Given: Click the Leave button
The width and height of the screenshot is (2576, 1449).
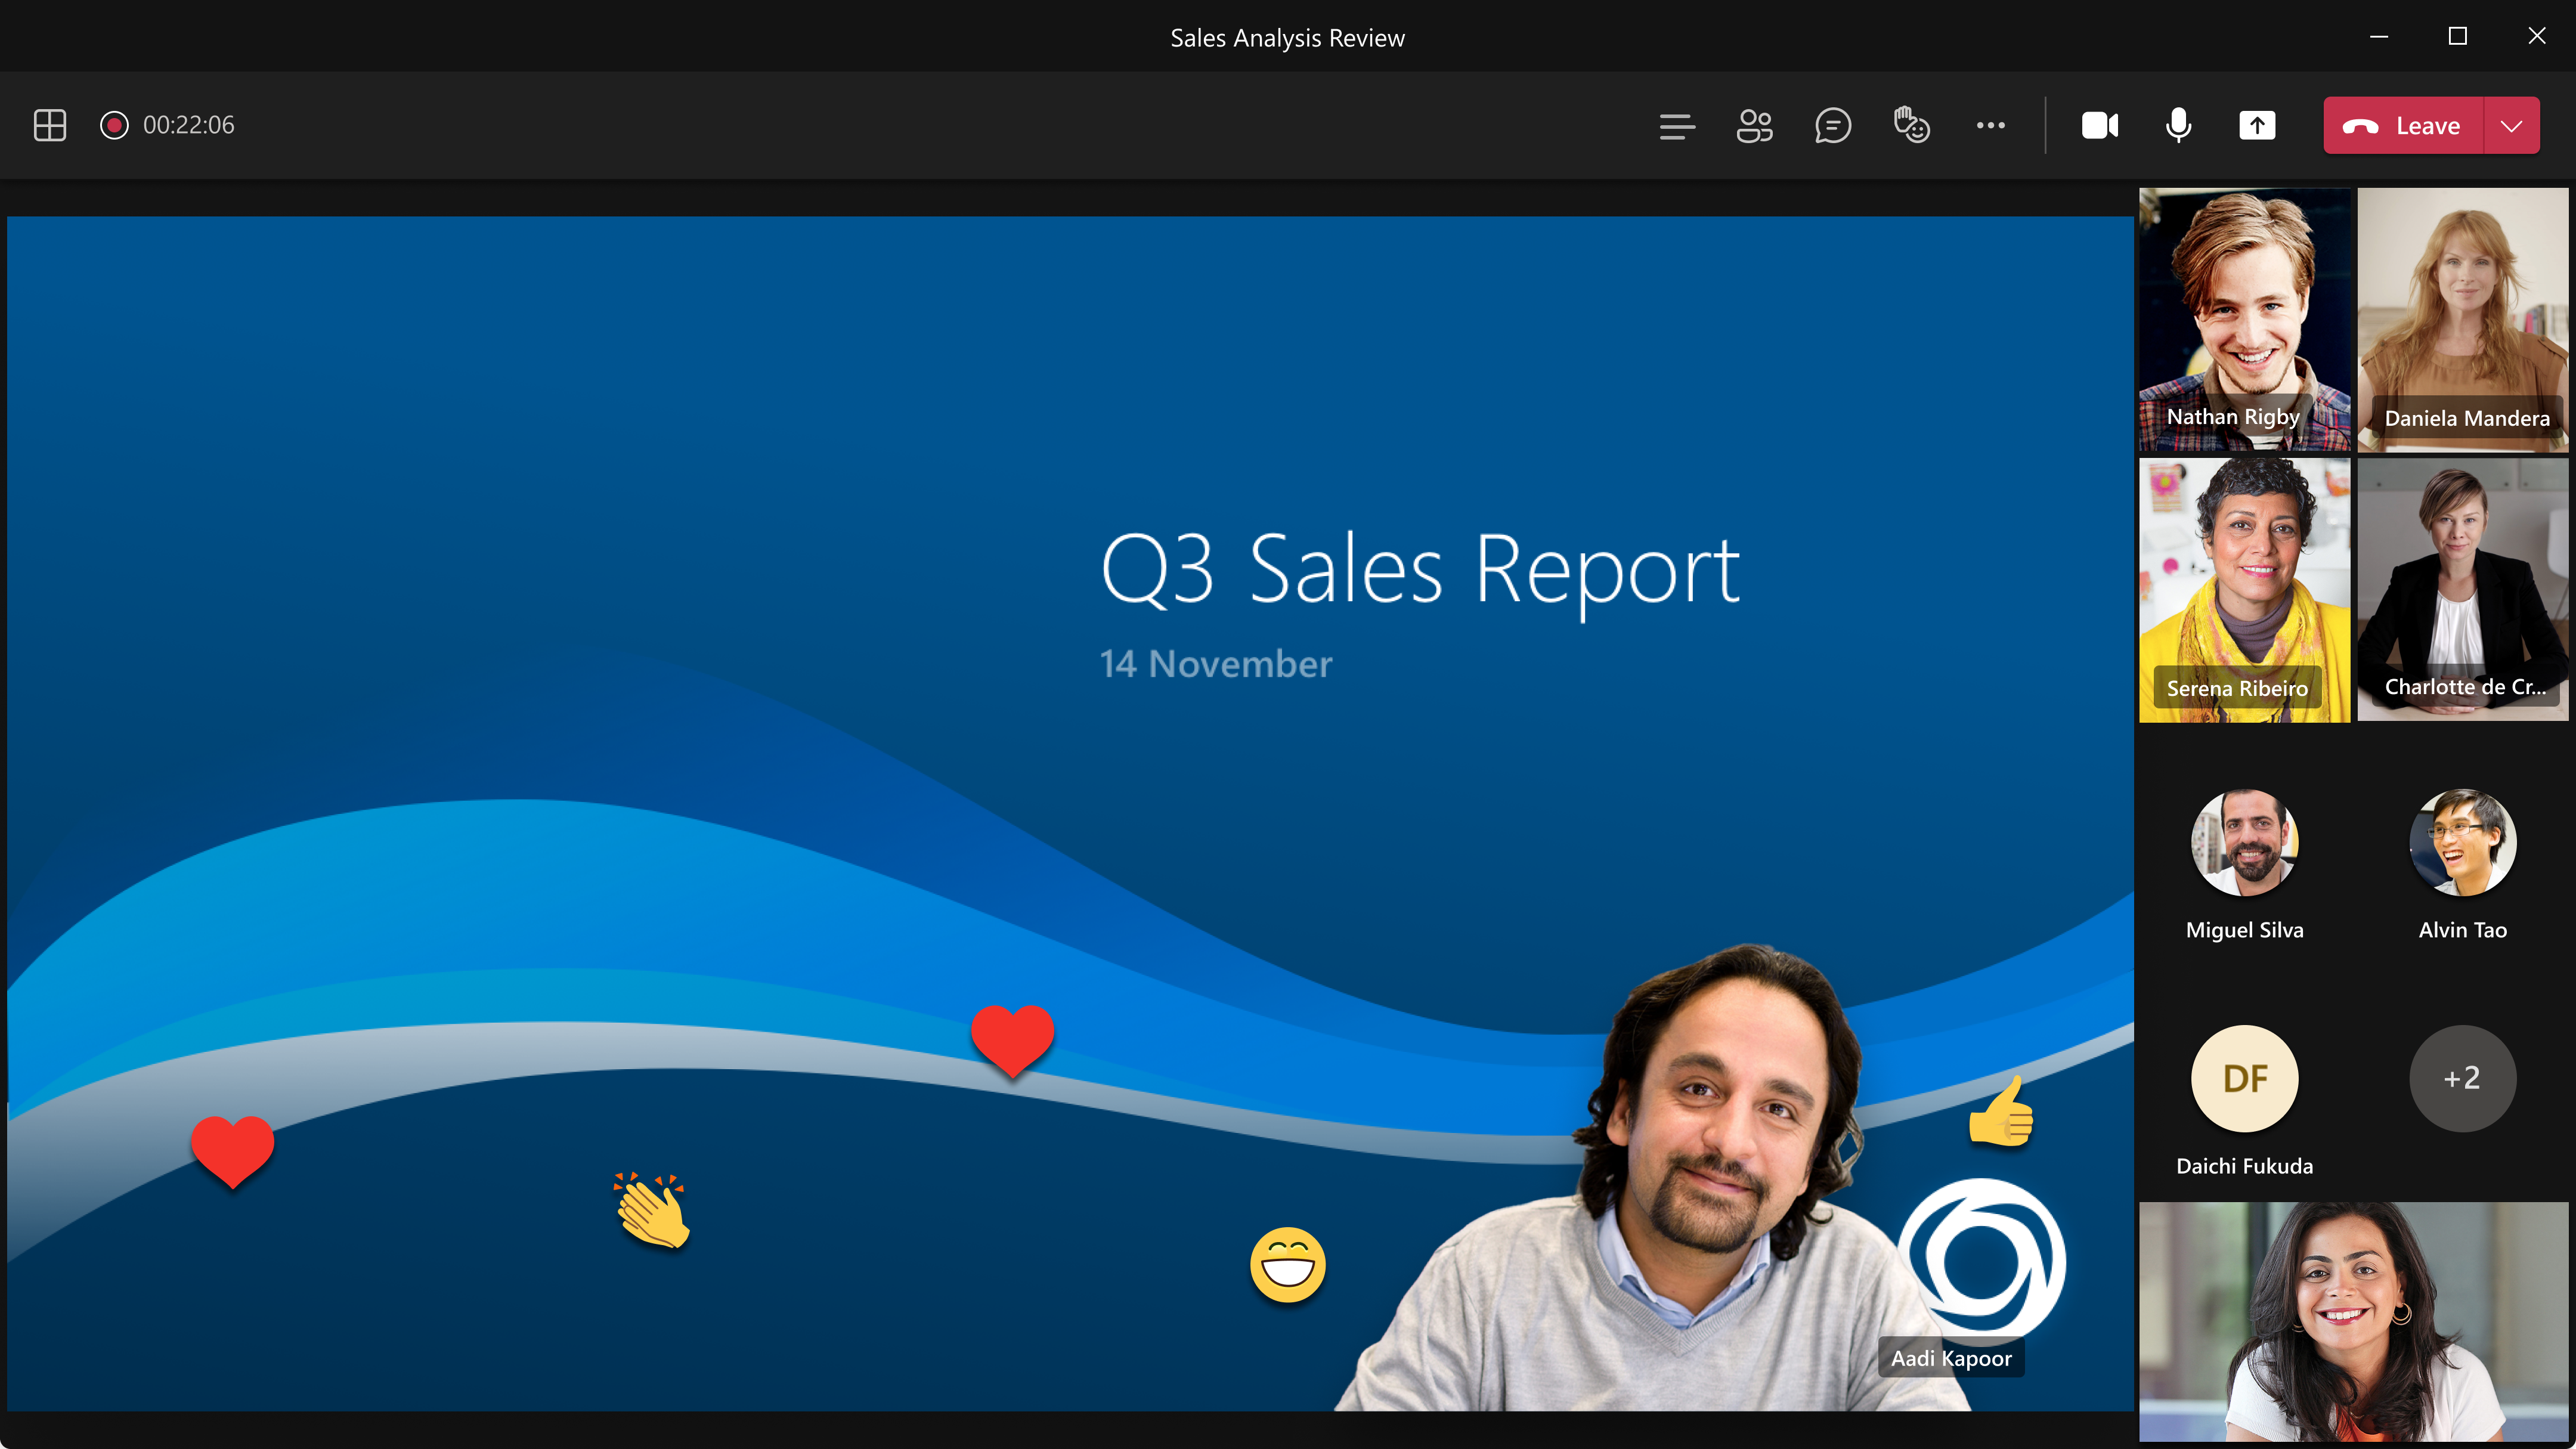Looking at the screenshot, I should (x=2427, y=125).
